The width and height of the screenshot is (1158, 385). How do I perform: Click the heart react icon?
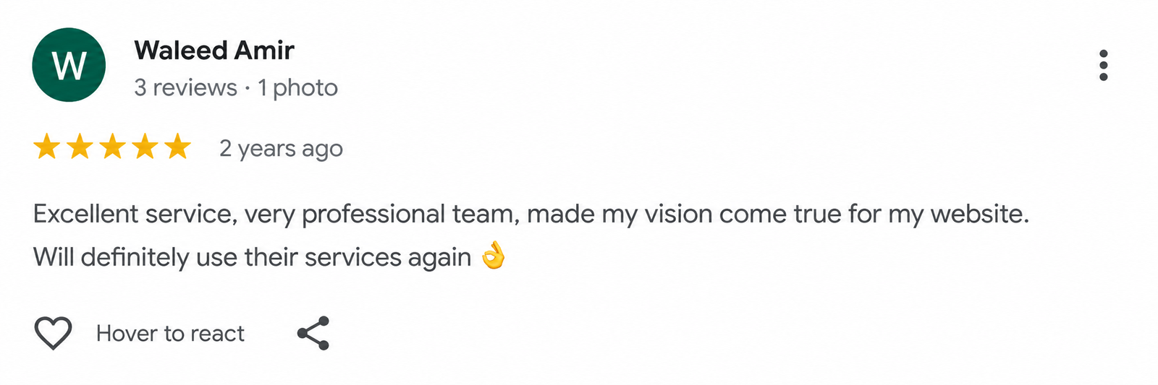[x=54, y=333]
